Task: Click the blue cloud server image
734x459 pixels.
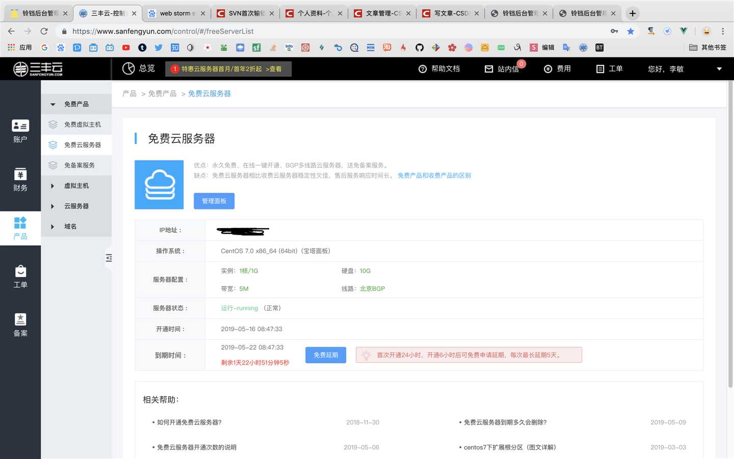Action: tap(159, 185)
